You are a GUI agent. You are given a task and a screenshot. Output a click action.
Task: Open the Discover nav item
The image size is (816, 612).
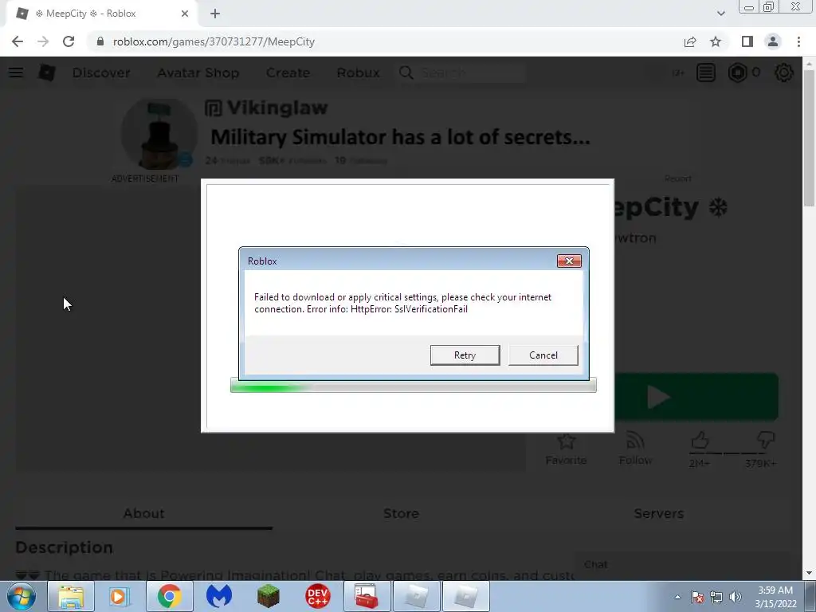[101, 73]
